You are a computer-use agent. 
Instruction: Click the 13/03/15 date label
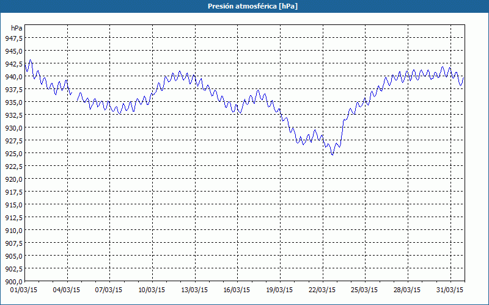(x=194, y=290)
